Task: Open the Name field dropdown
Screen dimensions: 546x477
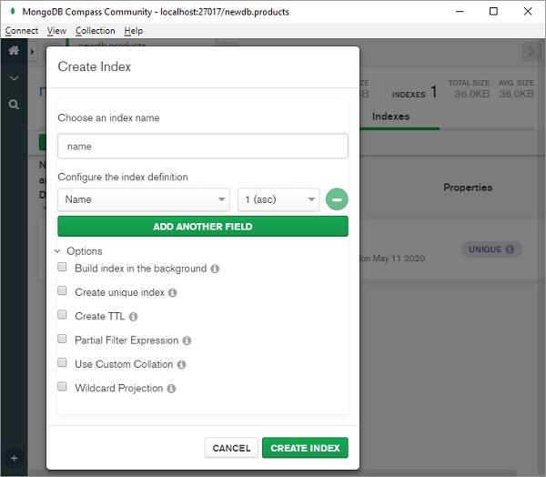Action: tap(143, 199)
